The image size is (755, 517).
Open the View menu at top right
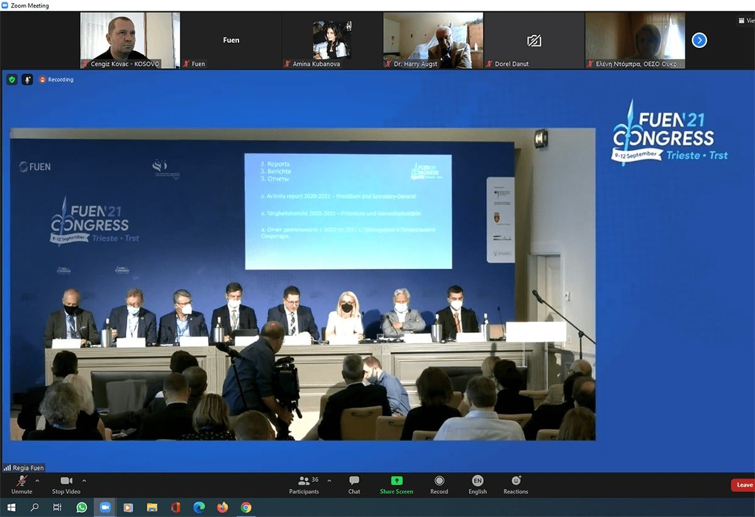745,21
